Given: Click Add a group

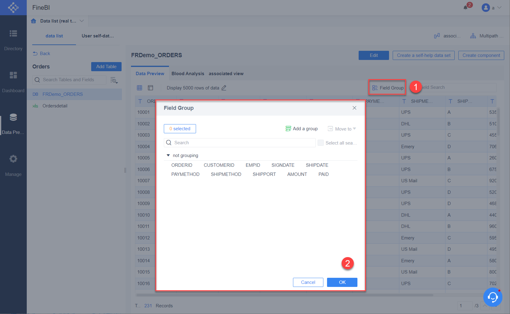Looking at the screenshot, I should [x=302, y=129].
